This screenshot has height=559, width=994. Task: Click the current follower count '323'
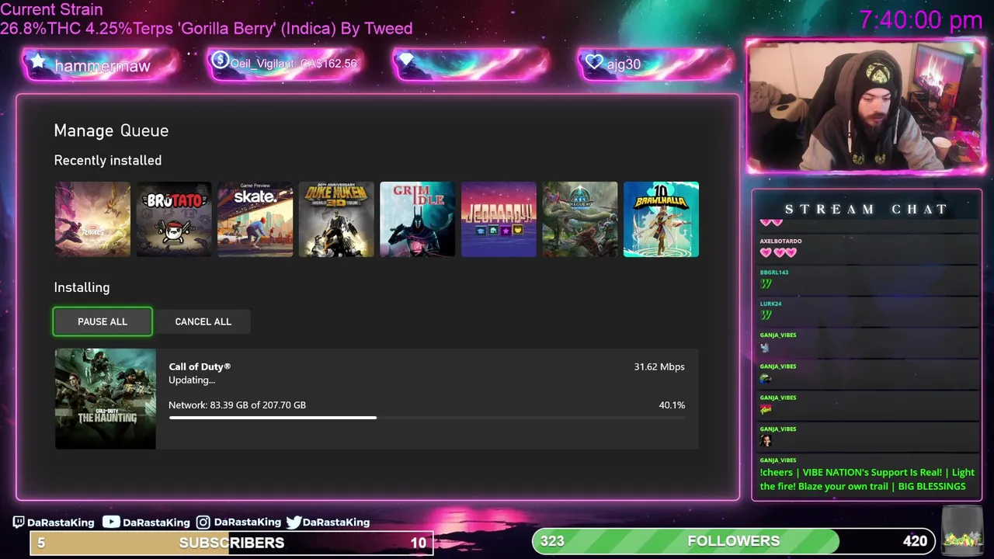point(552,541)
